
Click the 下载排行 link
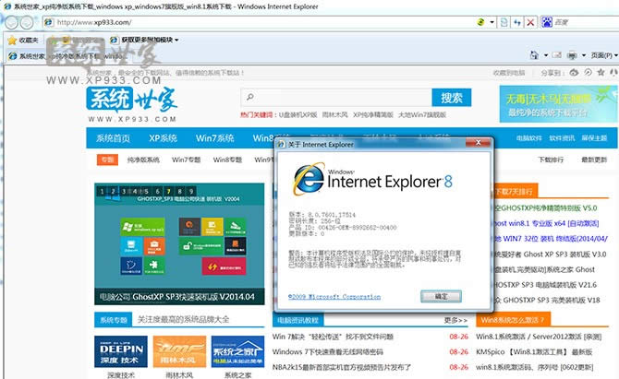click(551, 160)
